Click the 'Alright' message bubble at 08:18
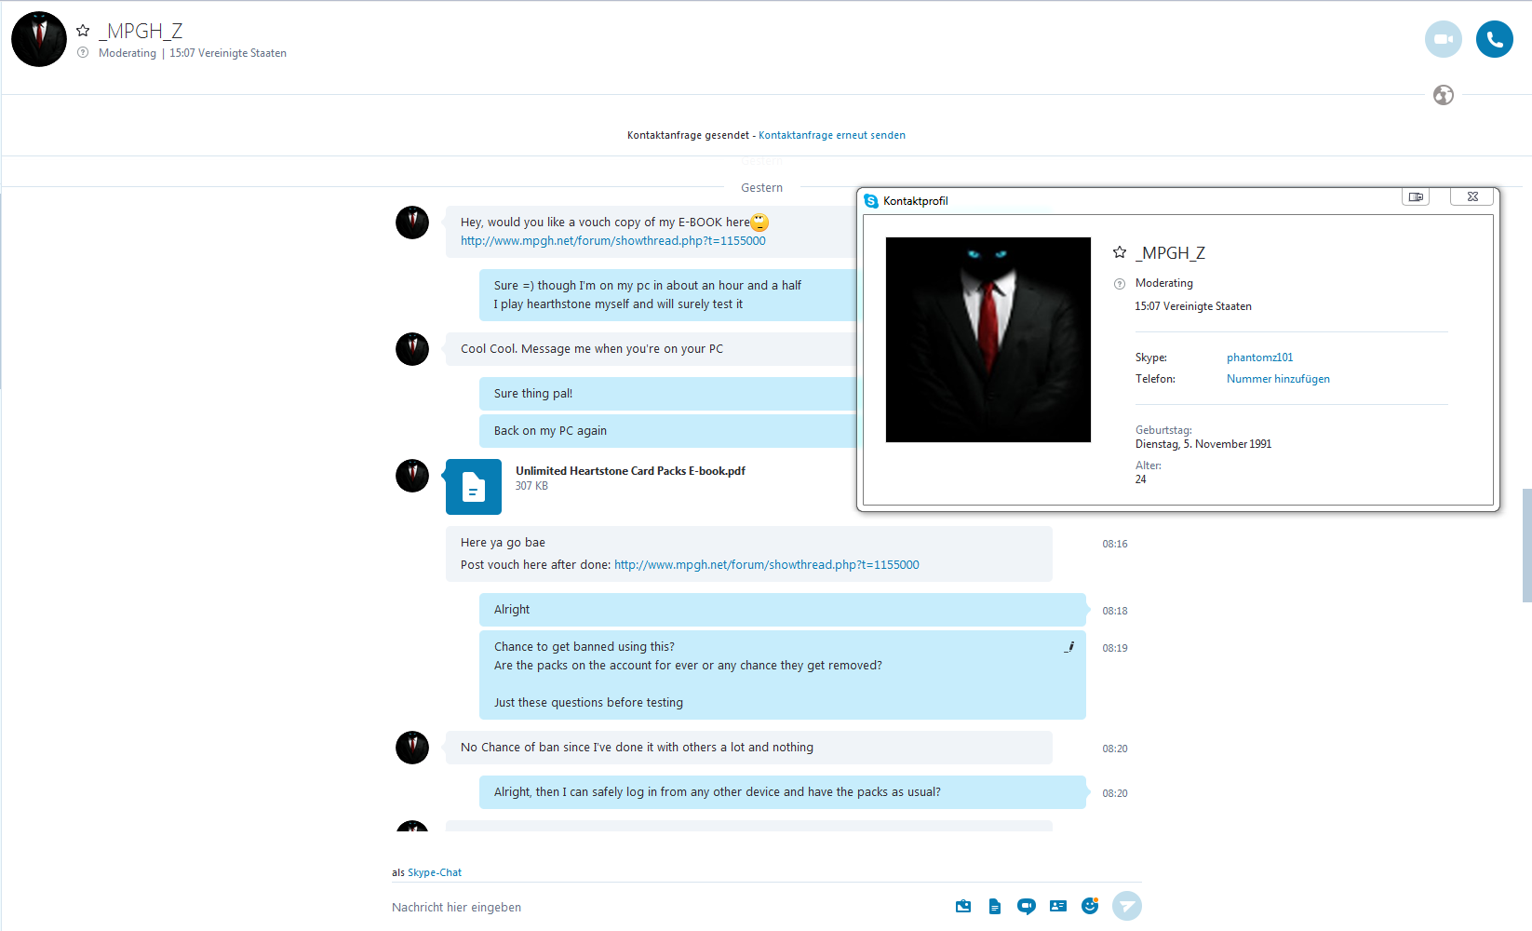Screen dimensions: 1532x931 coord(783,610)
